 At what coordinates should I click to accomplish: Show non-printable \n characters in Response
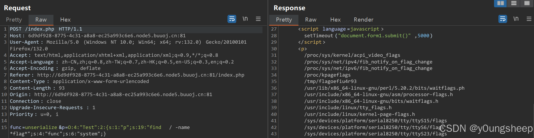[x=516, y=19]
